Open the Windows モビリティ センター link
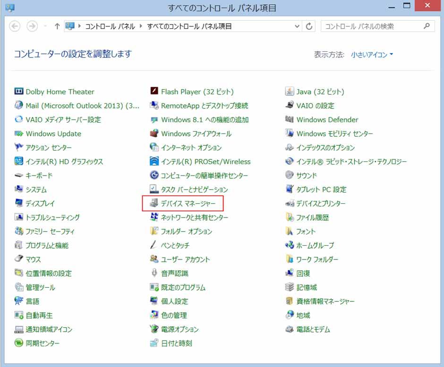Image resolution: width=444 pixels, height=367 pixels. pyautogui.click(x=334, y=133)
